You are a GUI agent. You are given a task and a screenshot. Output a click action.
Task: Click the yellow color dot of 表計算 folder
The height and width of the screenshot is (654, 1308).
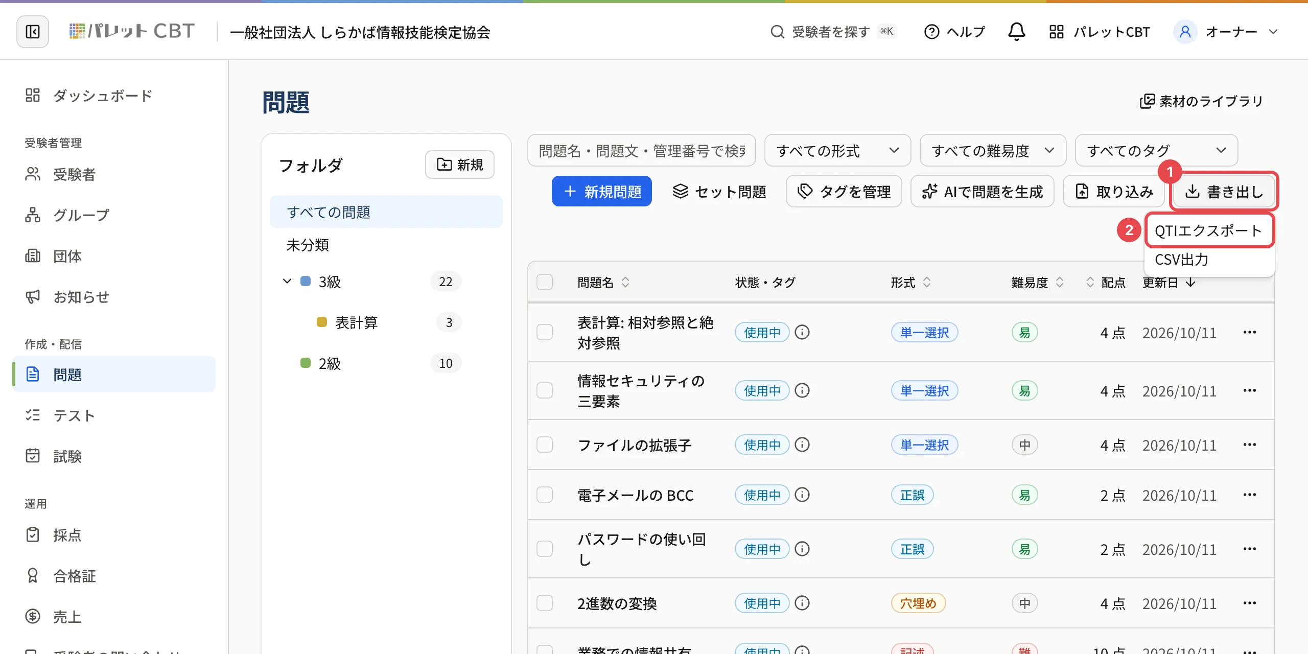pos(322,322)
